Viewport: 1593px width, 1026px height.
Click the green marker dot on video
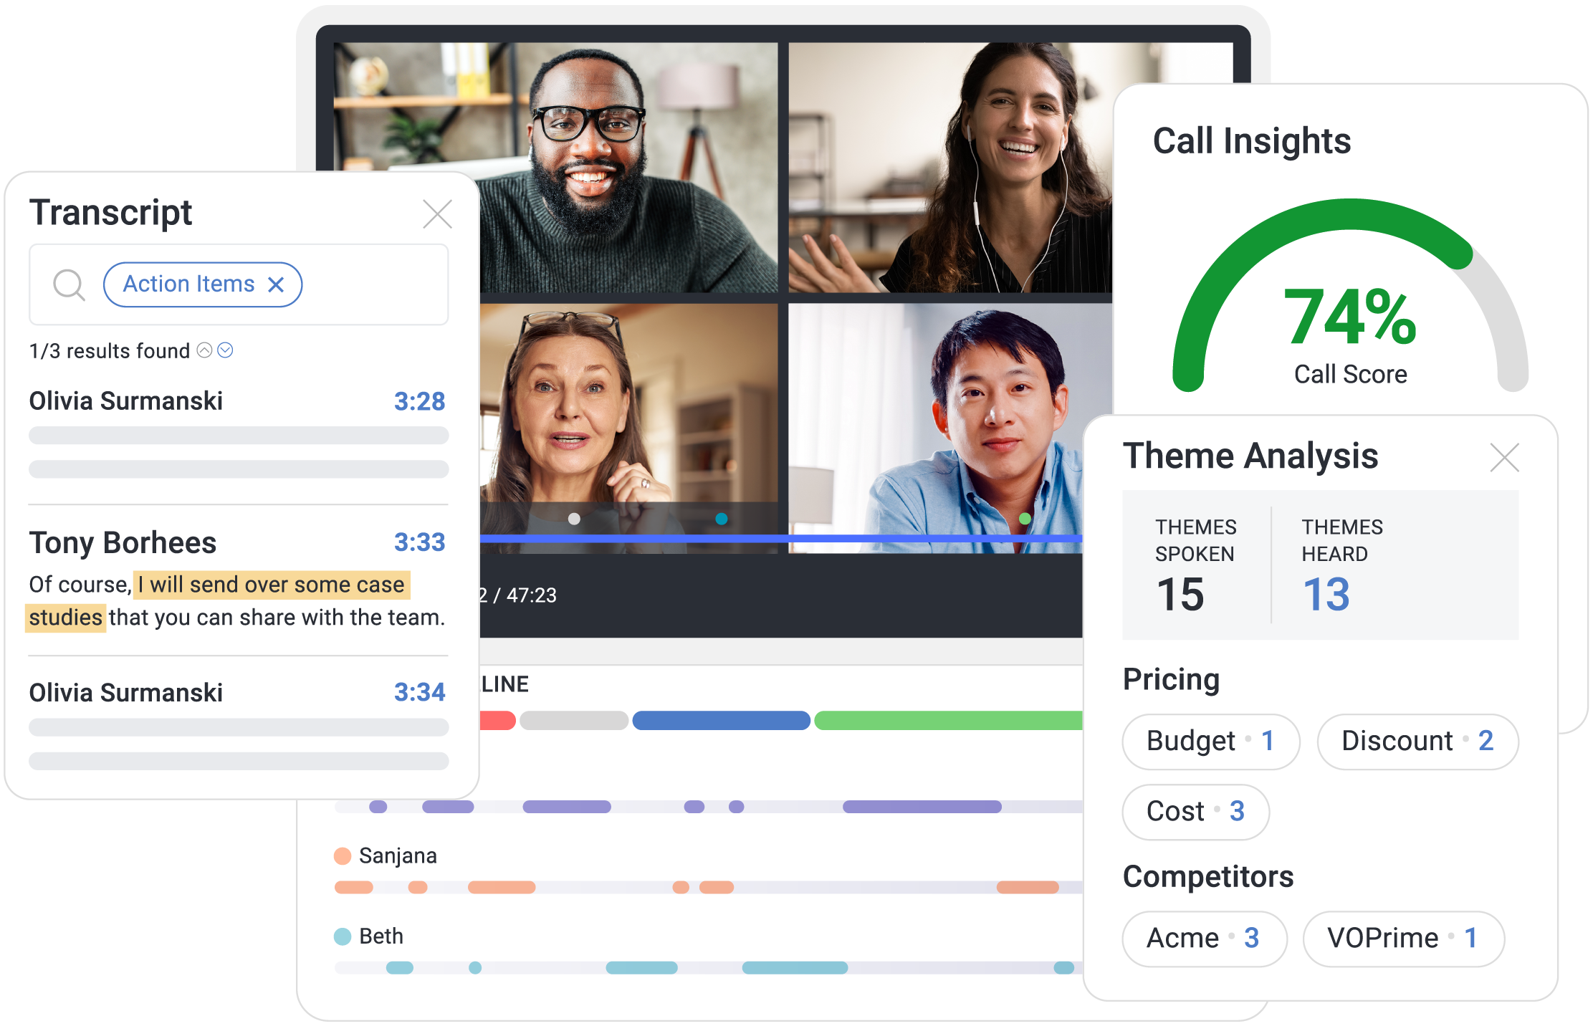1025,518
